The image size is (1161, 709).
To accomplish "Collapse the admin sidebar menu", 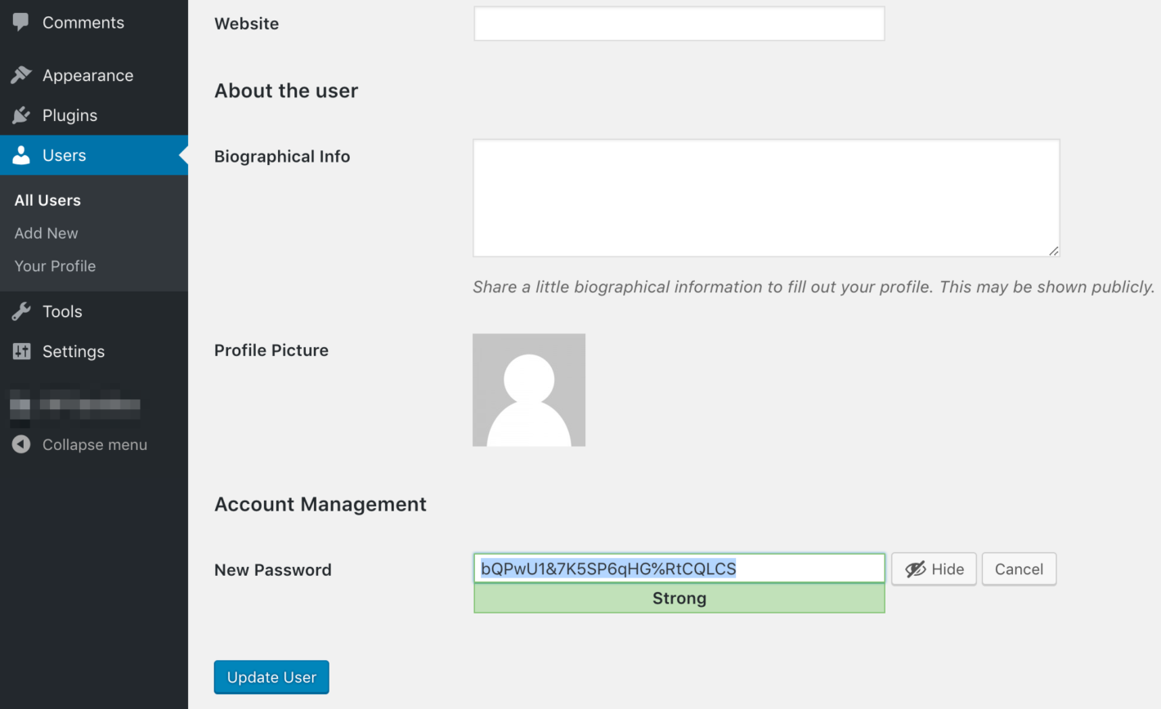I will [78, 444].
